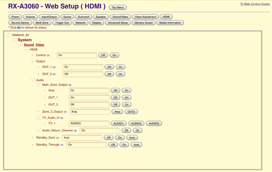Open Memory Guard page
This screenshot has height=172, width=272.
click(x=144, y=23)
